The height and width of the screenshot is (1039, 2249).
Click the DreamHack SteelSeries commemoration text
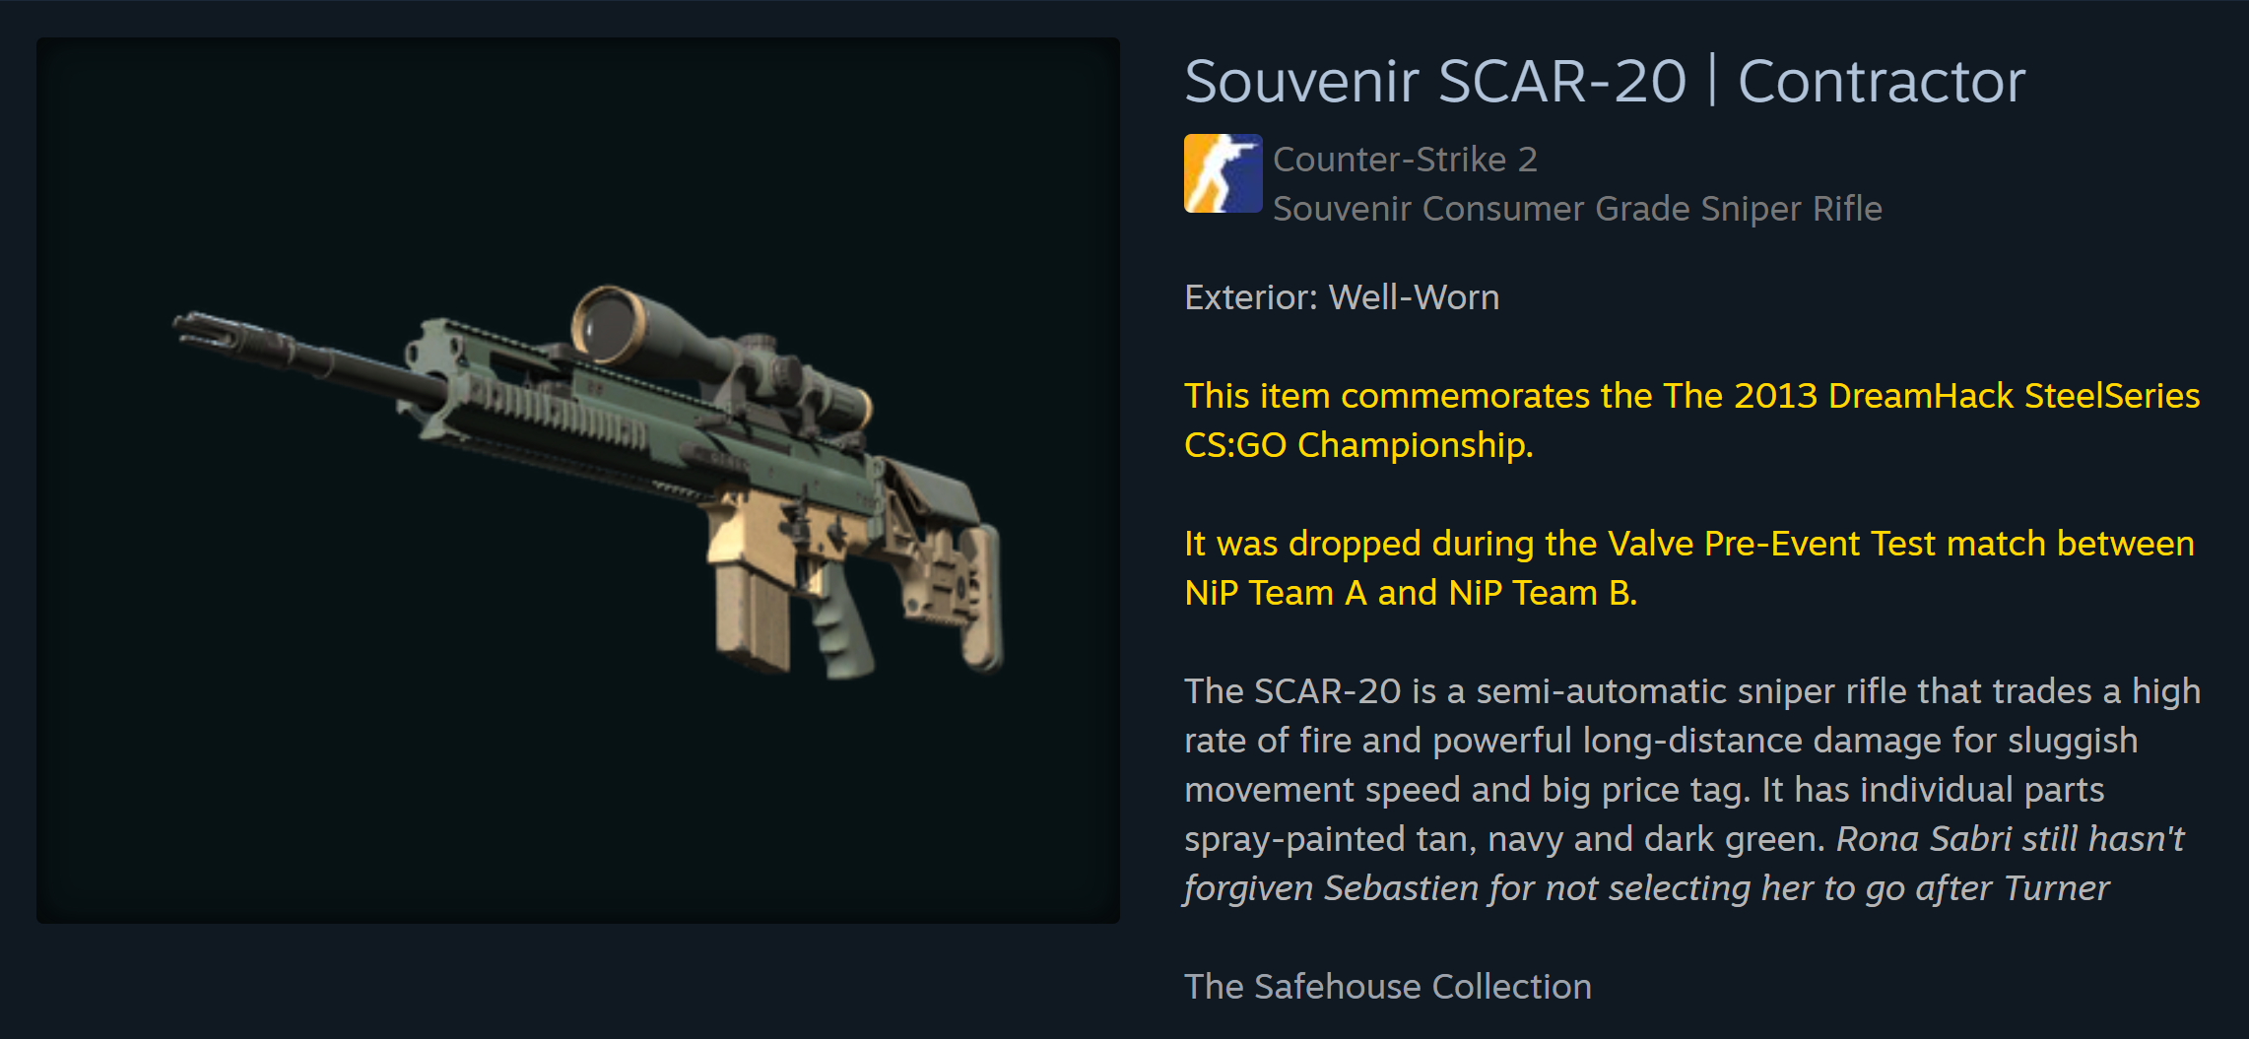tap(1691, 396)
